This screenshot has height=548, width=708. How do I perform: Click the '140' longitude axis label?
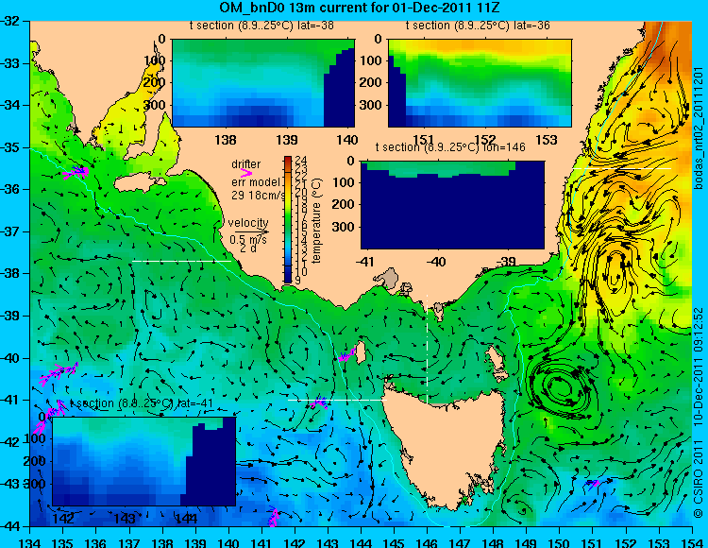click(228, 542)
